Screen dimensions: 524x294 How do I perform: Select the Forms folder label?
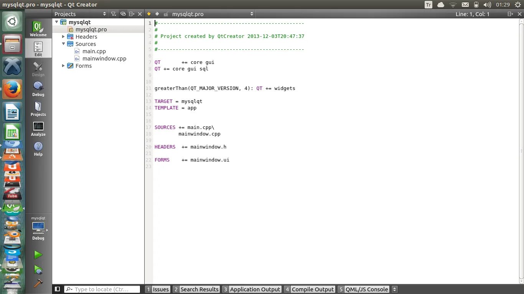tap(84, 66)
